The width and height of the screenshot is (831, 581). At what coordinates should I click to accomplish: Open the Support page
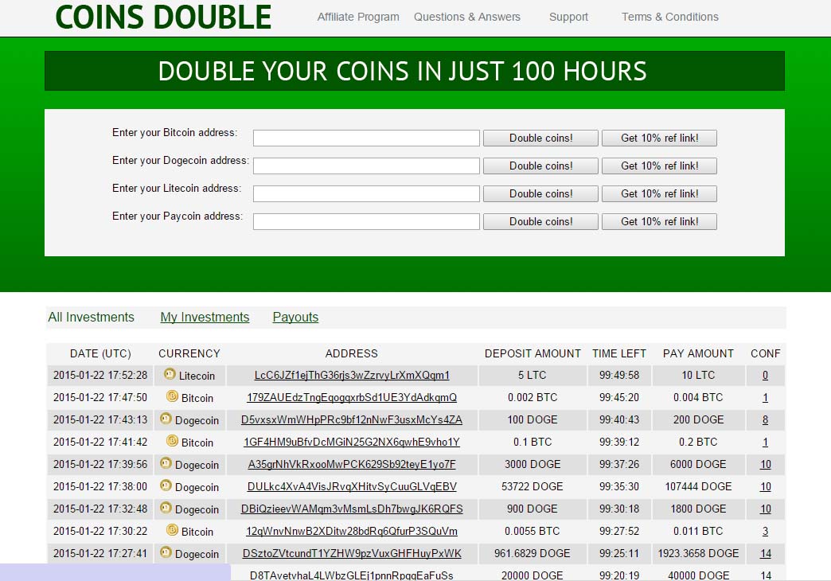tap(568, 17)
